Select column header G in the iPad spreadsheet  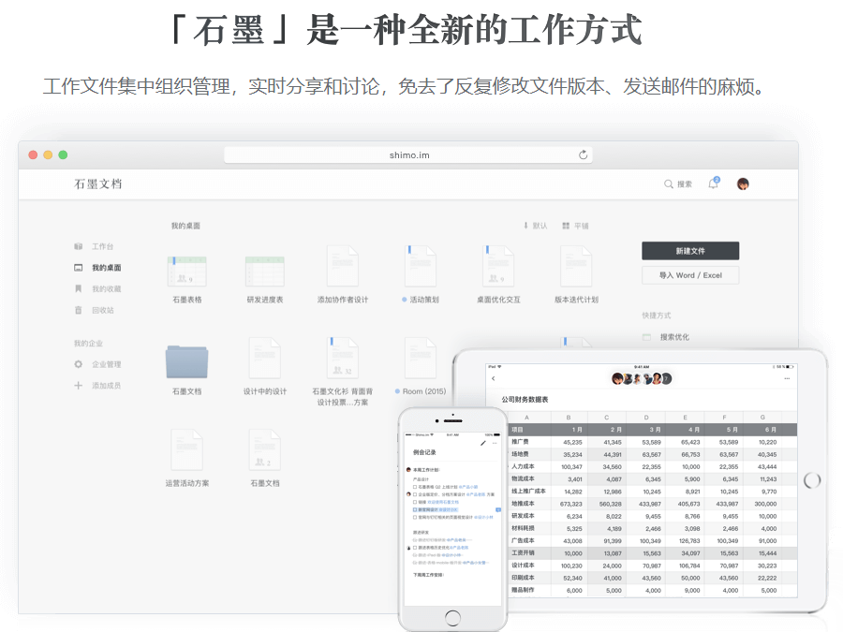[x=762, y=417]
